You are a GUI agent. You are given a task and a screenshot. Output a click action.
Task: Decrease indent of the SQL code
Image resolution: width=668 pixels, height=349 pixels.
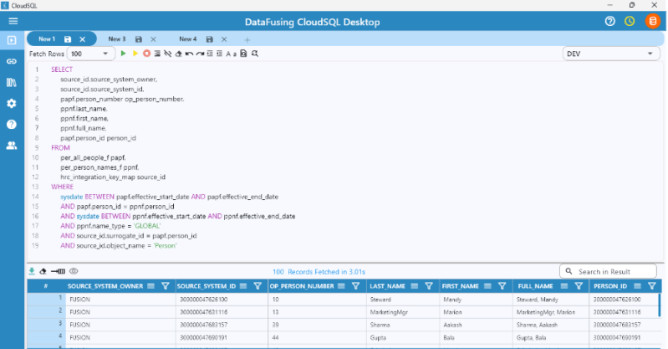tap(219, 54)
